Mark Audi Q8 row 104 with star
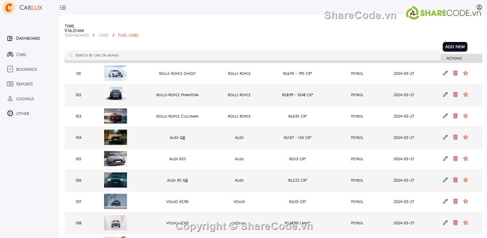The image size is (487, 238). pyautogui.click(x=465, y=138)
